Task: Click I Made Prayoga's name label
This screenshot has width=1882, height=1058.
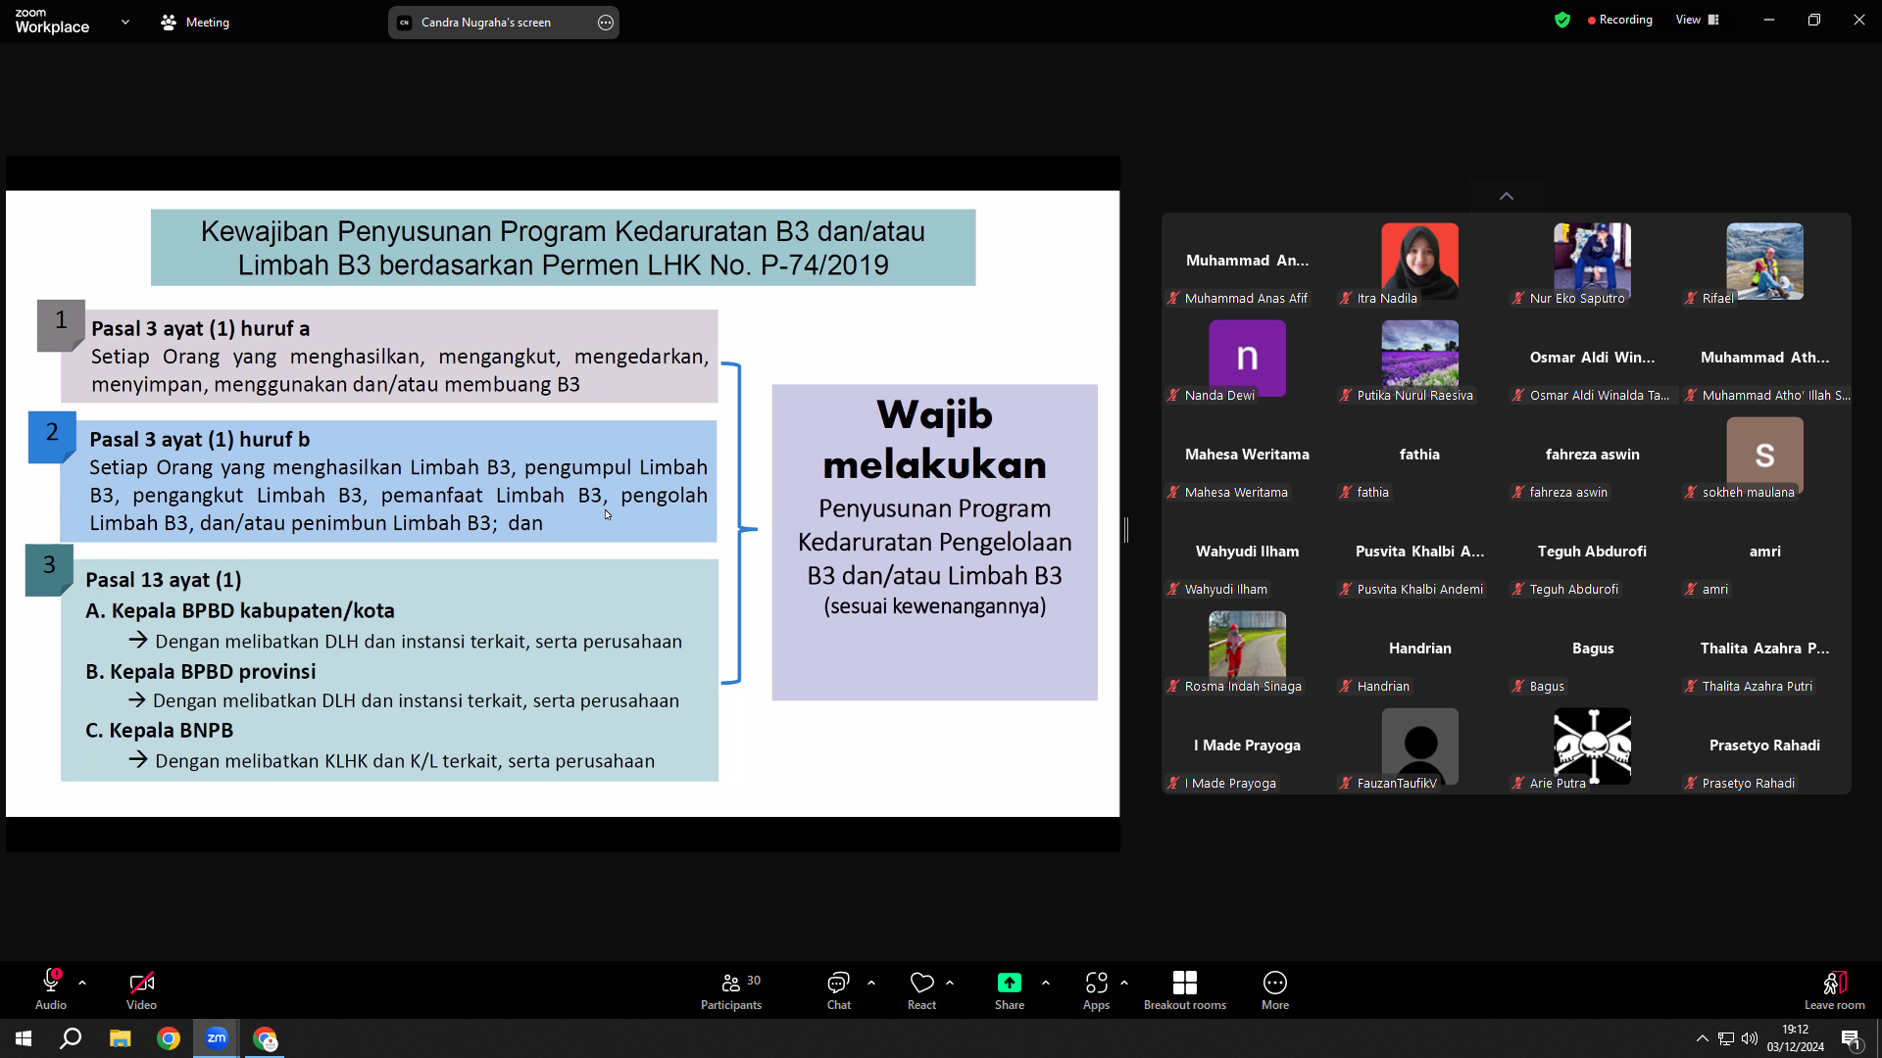Action: (x=1230, y=783)
